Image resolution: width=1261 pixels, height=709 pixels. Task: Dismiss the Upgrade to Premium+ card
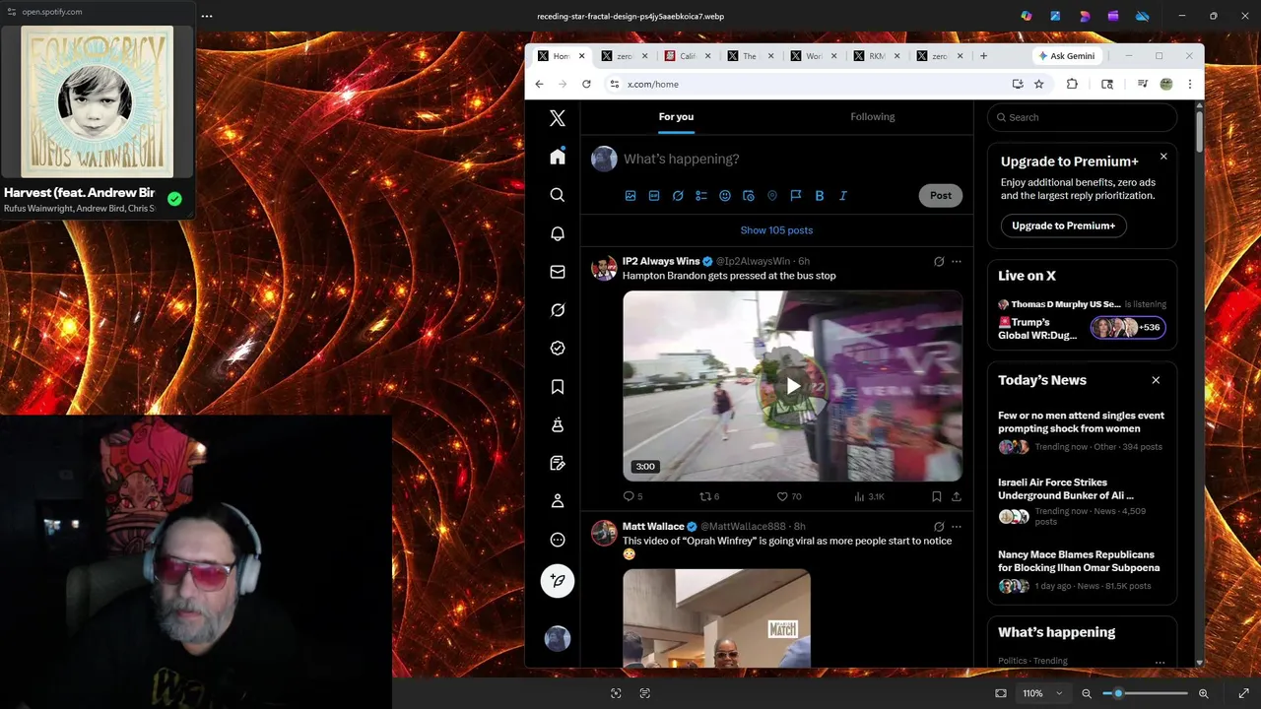coord(1163,157)
